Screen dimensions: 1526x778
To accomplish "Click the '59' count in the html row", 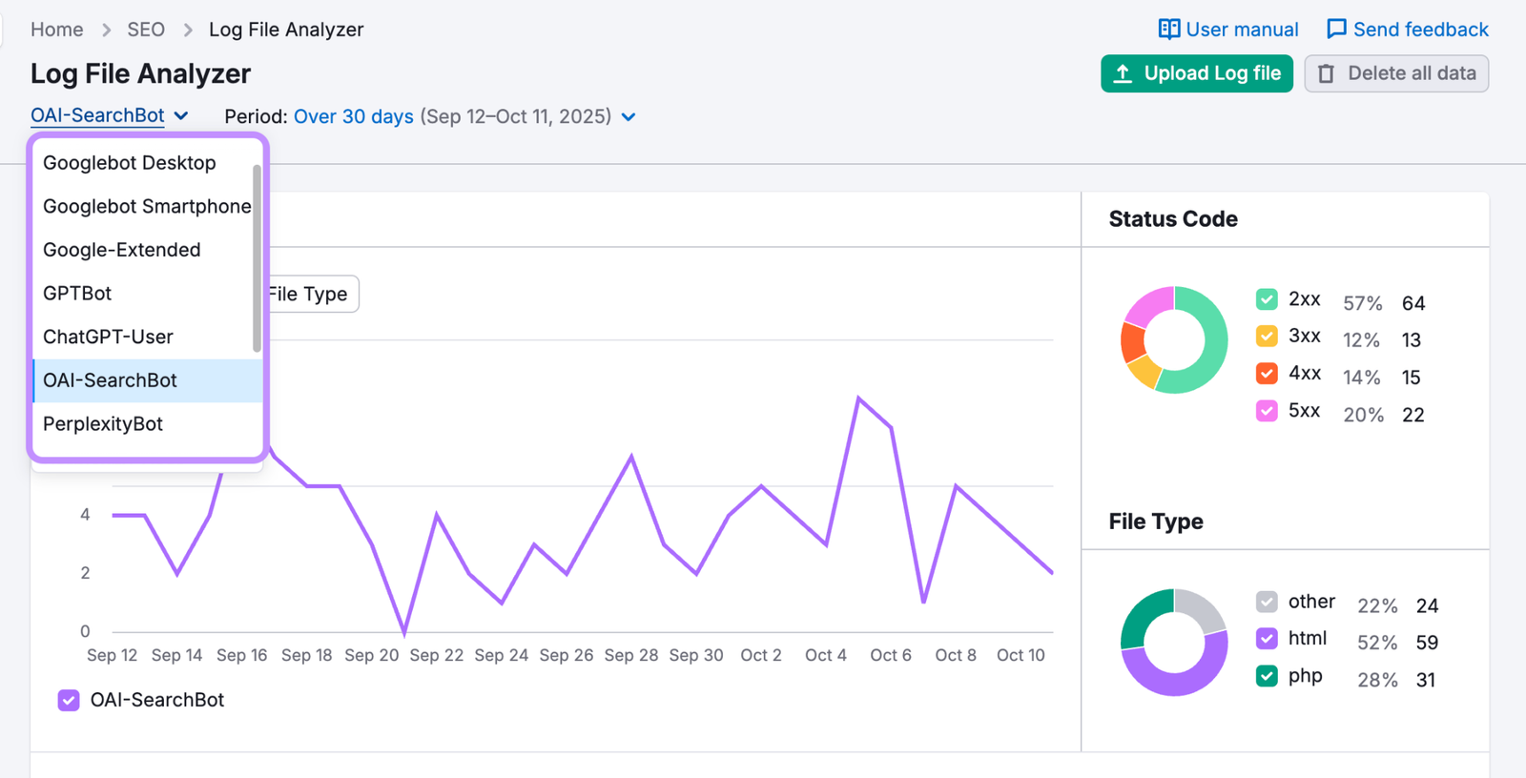I will [1427, 643].
